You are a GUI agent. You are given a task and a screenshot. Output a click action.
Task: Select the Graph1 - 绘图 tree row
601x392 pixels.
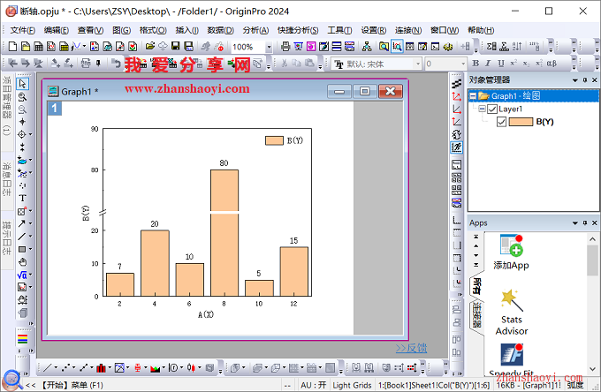(533, 96)
